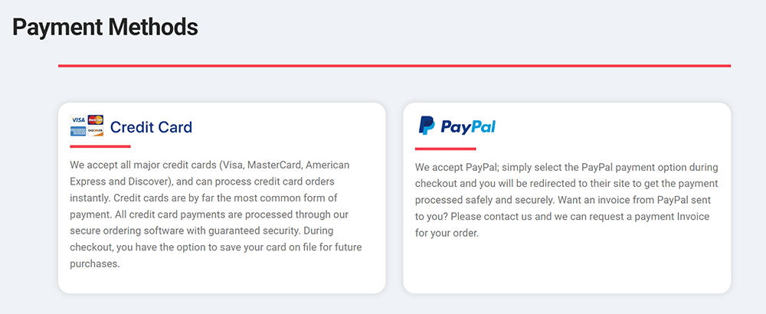Select the Credit Card heading
This screenshot has width=766, height=314.
pos(151,127)
